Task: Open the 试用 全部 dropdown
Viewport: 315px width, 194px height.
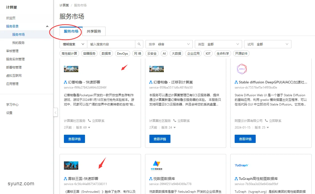Action: 268,44
